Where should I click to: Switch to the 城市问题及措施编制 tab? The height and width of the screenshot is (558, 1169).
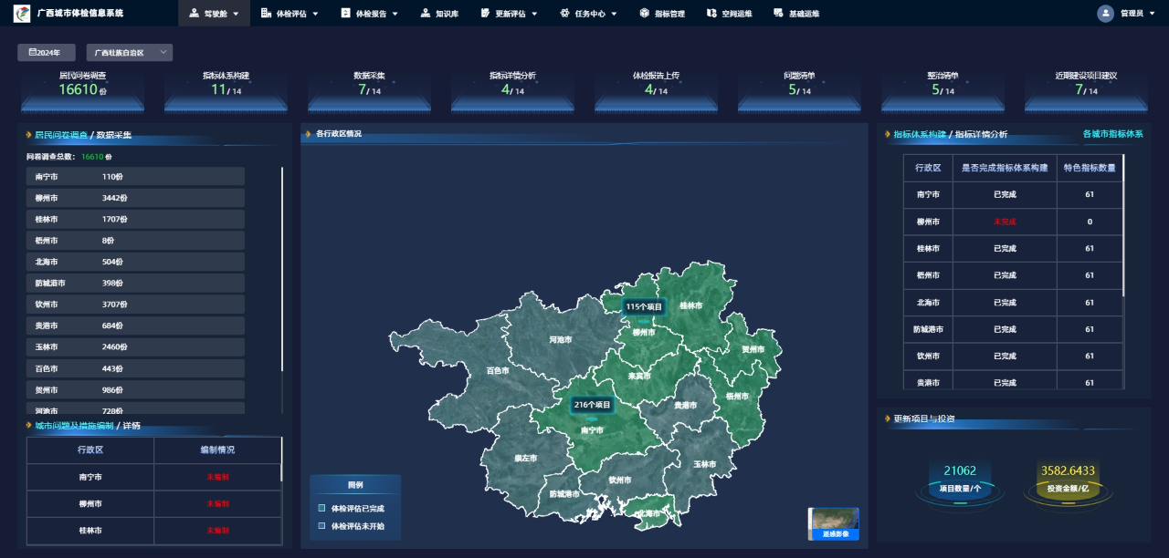point(75,426)
